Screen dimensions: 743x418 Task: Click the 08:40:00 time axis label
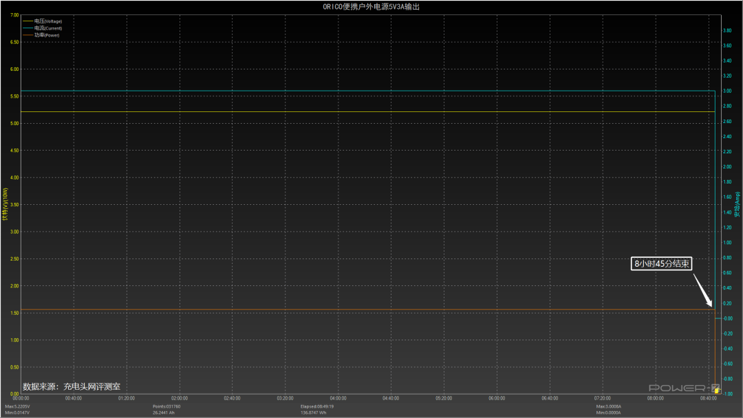click(709, 399)
